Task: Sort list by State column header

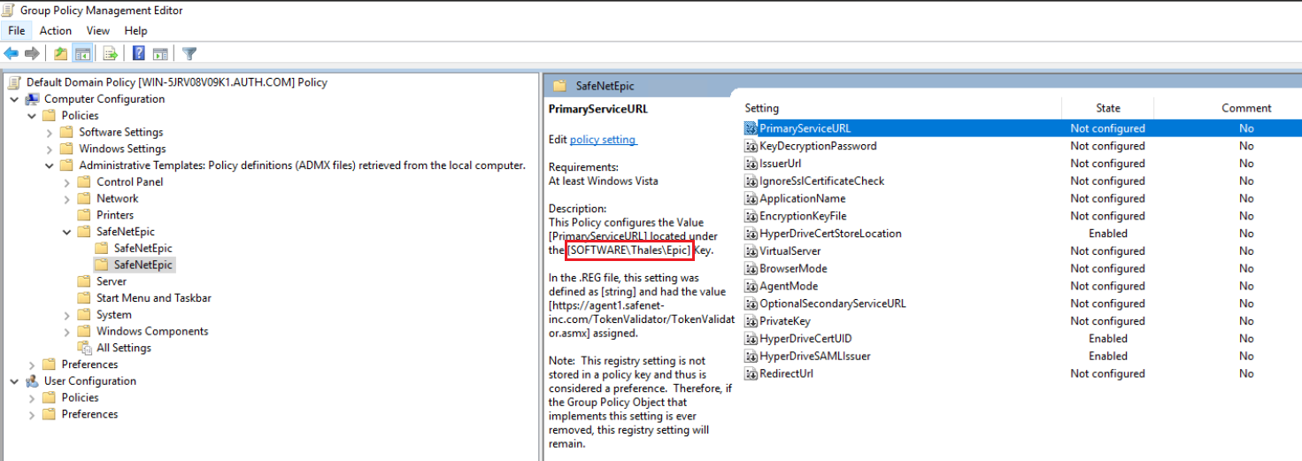Action: [x=1107, y=108]
